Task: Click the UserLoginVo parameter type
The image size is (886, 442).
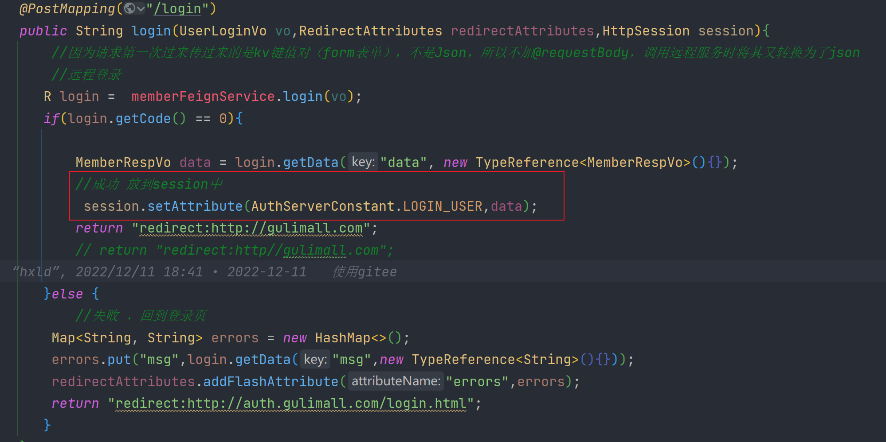Action: click(223, 31)
